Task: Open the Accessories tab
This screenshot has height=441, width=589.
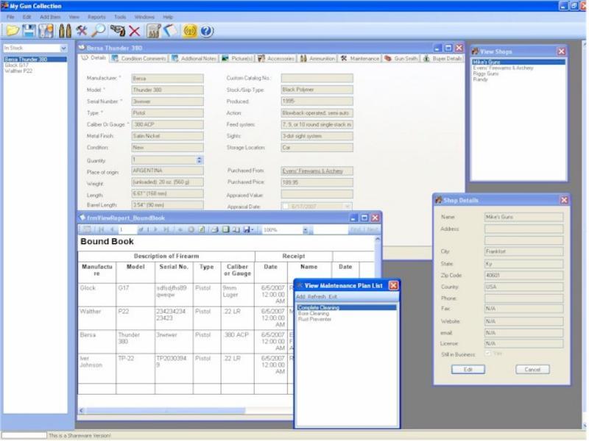Action: (276, 59)
